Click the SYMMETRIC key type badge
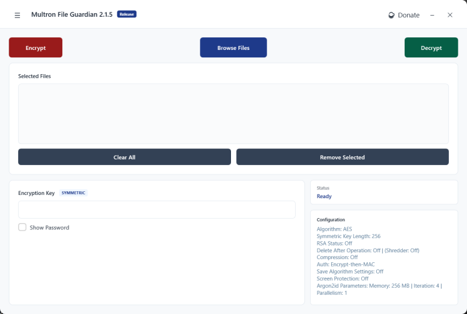 click(x=73, y=193)
